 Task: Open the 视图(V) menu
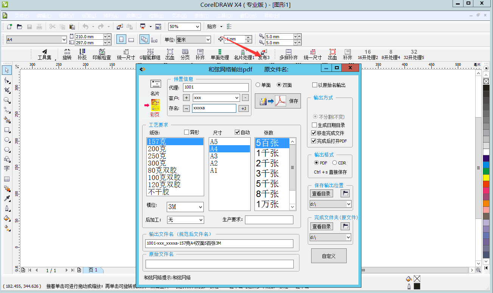(x=66, y=16)
